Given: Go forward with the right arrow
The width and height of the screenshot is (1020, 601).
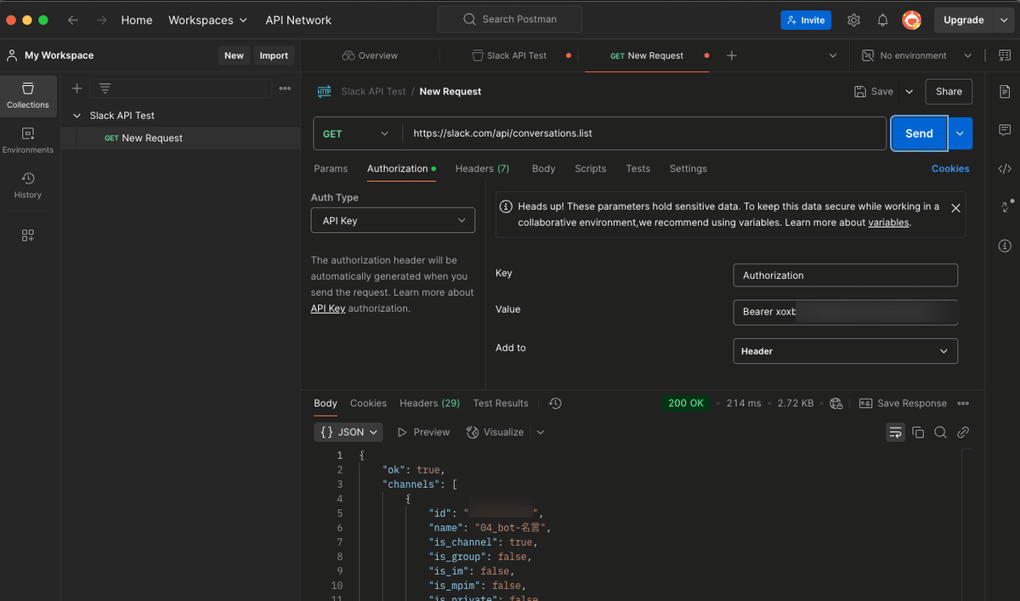Looking at the screenshot, I should [x=102, y=20].
